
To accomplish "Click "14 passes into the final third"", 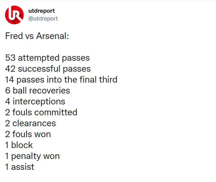I will [x=61, y=79].
